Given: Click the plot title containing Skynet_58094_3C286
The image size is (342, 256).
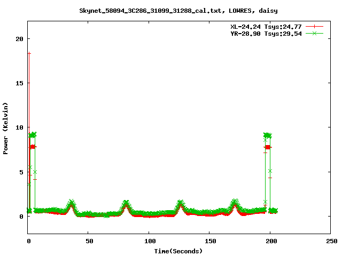Looking at the screenshot, I should pyautogui.click(x=175, y=10).
